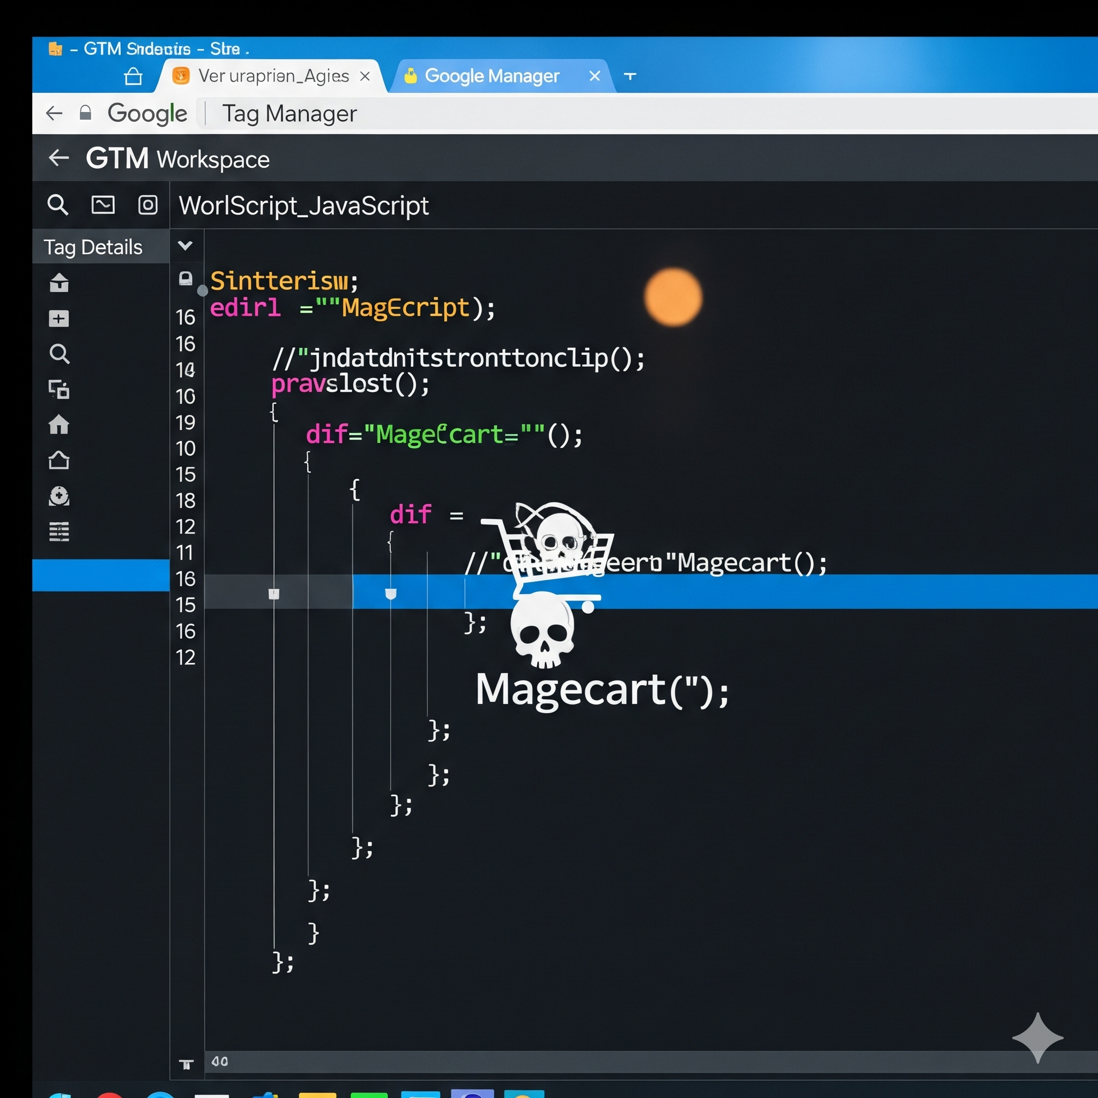Click the large skull icon
The width and height of the screenshot is (1098, 1098).
(x=542, y=630)
